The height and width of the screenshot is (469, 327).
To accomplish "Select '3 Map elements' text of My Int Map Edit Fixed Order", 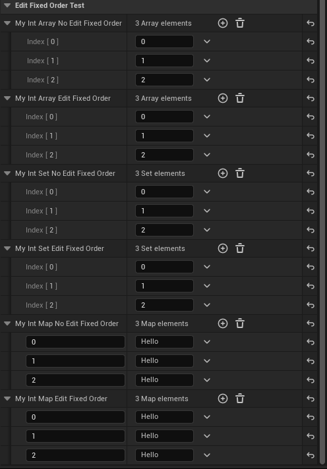I will pos(162,399).
